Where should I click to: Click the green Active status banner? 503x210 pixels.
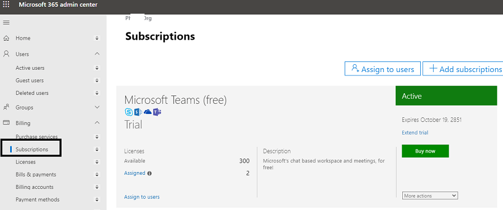(x=446, y=96)
